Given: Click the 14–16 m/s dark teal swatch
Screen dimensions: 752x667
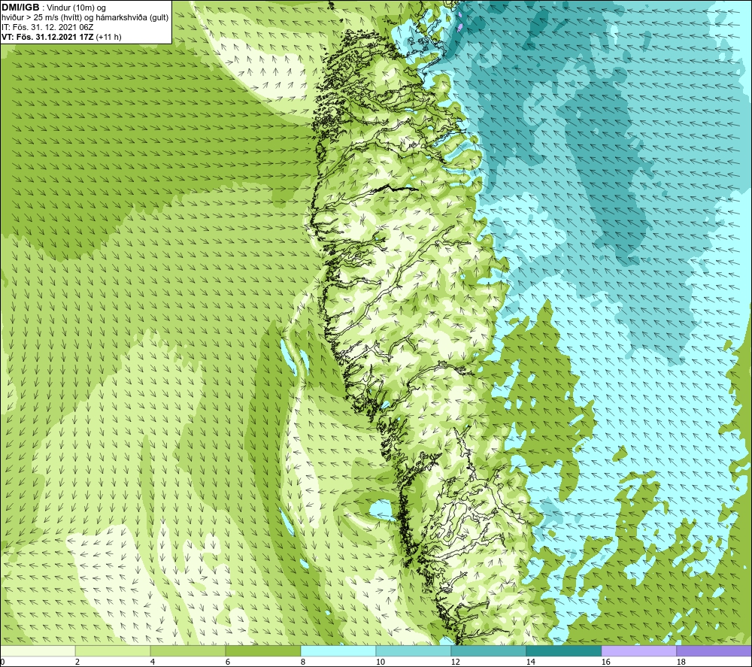Looking at the screenshot, I should pos(563,650).
